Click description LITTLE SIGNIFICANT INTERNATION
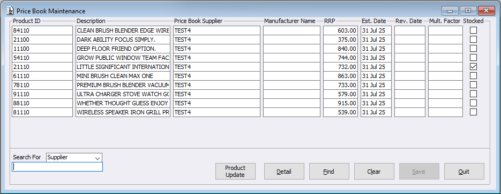 [123, 67]
